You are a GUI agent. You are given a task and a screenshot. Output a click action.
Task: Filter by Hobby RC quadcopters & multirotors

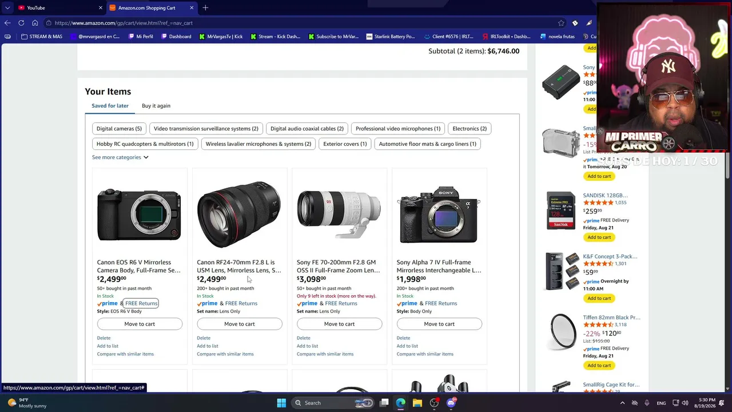[x=145, y=144]
